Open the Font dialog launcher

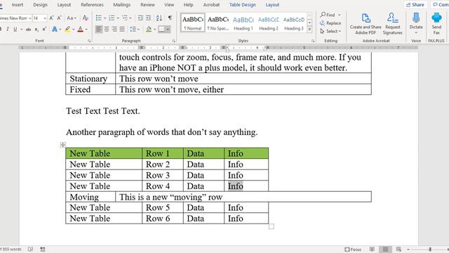tap(89, 41)
